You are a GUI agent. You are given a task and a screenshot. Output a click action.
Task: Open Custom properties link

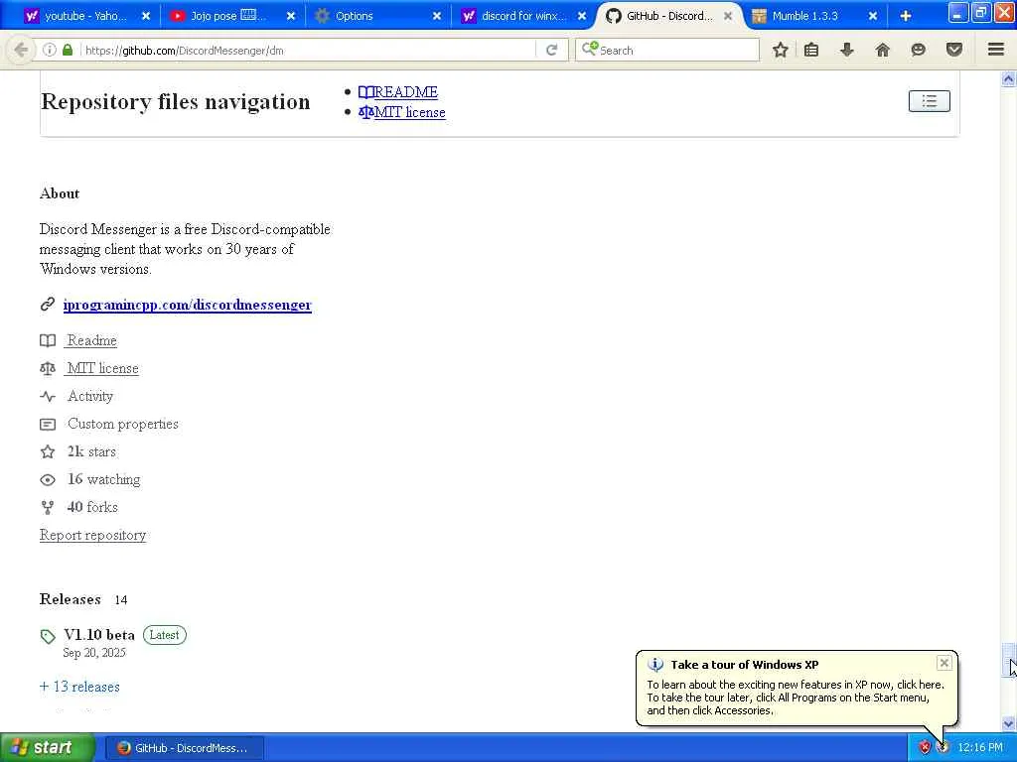[122, 424]
